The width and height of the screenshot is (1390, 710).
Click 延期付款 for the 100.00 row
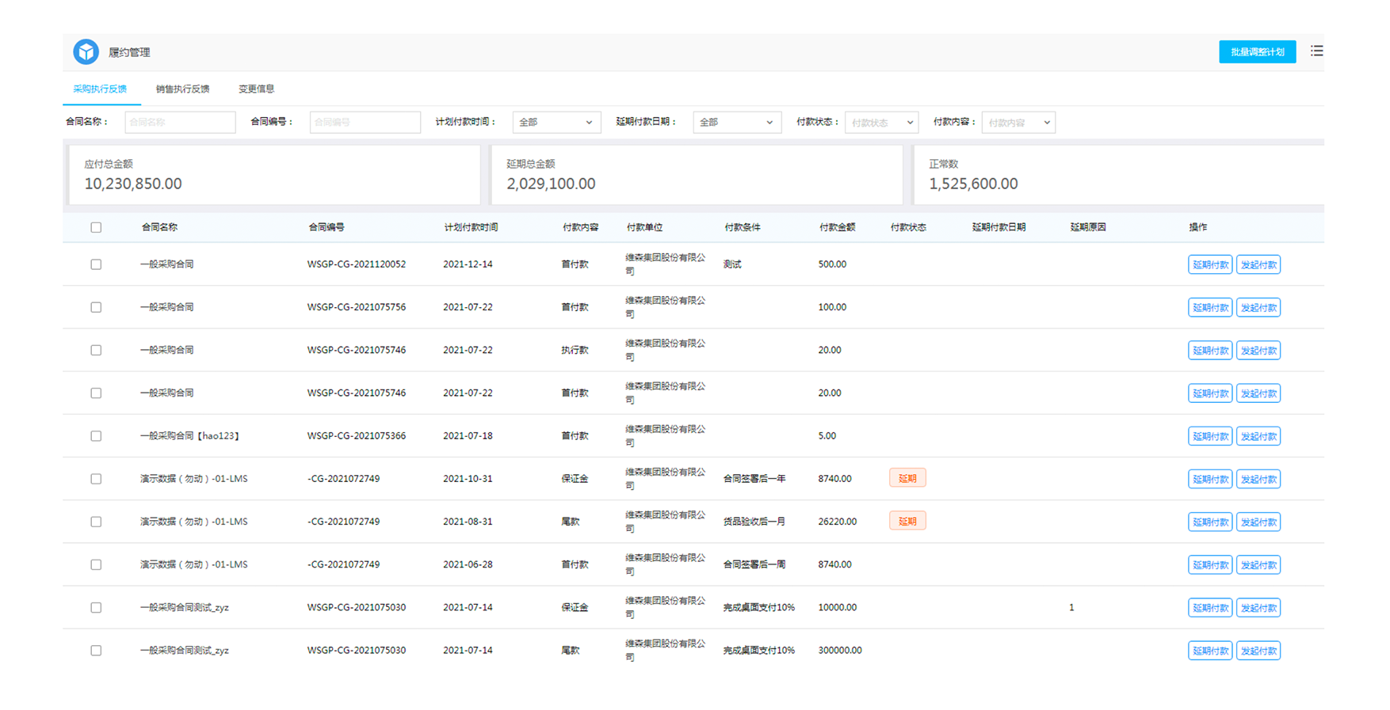coord(1210,307)
